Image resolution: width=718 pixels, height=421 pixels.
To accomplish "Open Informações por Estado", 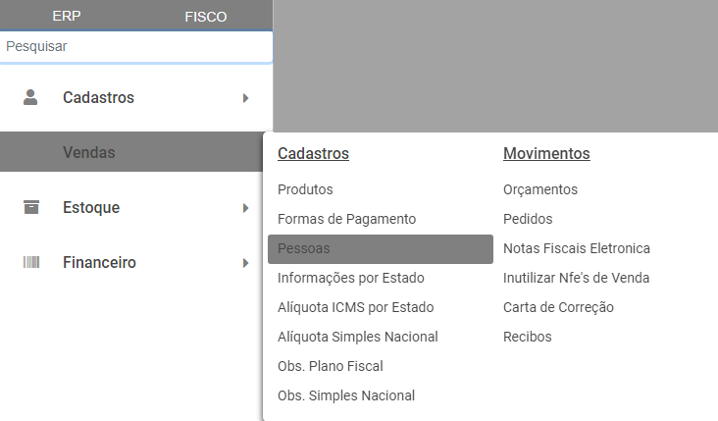I will (x=350, y=278).
